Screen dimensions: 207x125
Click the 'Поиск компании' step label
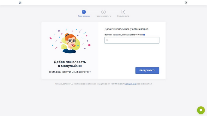84,16
